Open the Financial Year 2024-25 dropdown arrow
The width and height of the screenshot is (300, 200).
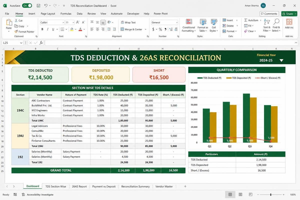tap(281, 60)
